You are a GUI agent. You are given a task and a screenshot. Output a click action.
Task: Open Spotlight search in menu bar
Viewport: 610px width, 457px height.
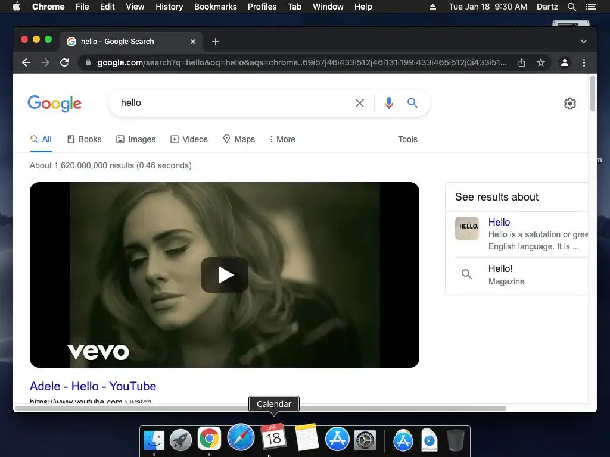pos(571,7)
